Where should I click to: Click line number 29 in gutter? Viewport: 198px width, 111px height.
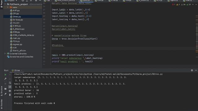pyautogui.click(x=44, y=48)
